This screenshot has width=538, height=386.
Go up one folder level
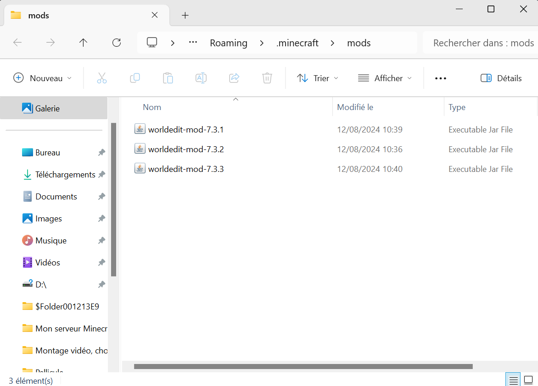[84, 43]
